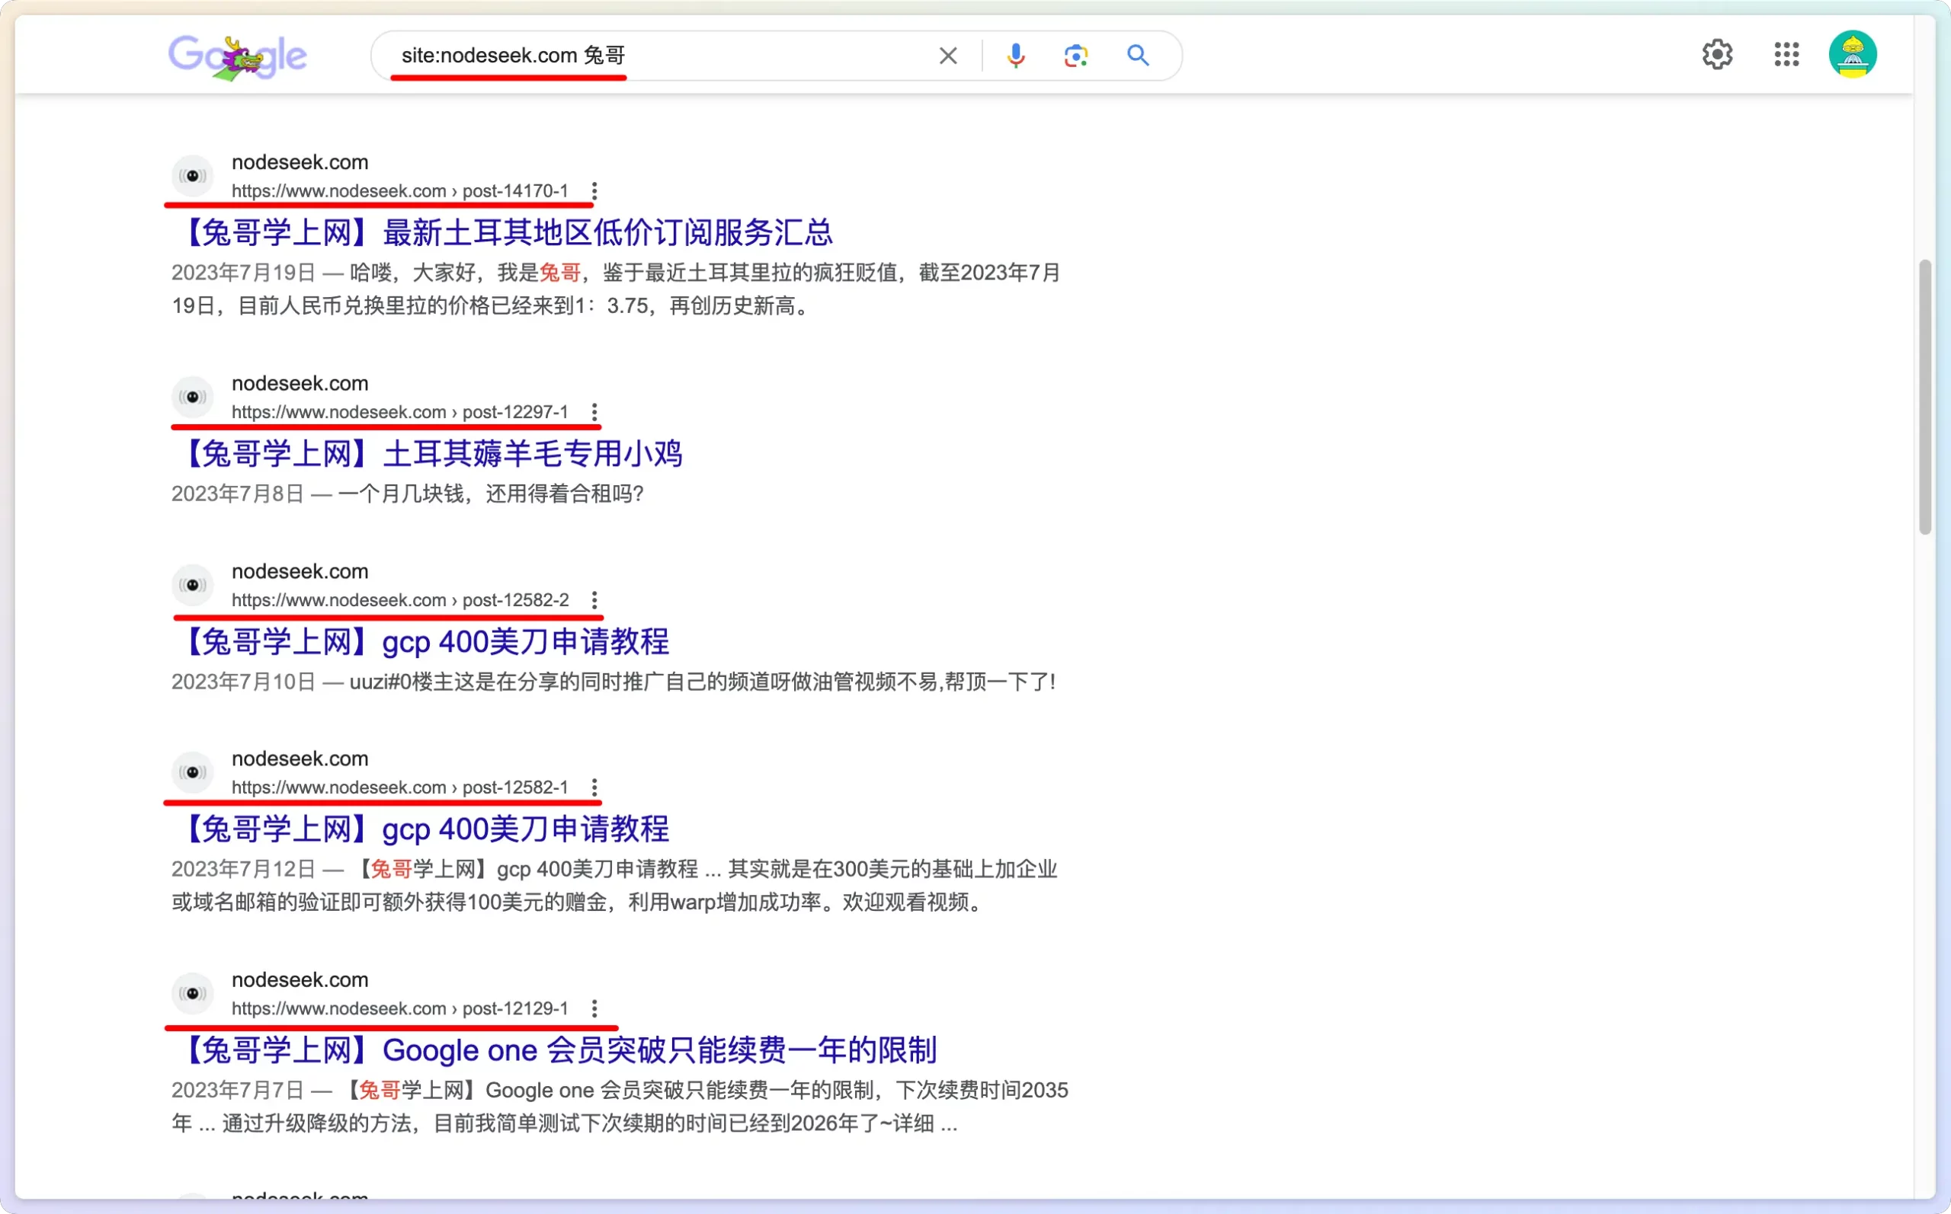Click snippet 一个月几块钱，还用得着合租吗?

coord(491,494)
